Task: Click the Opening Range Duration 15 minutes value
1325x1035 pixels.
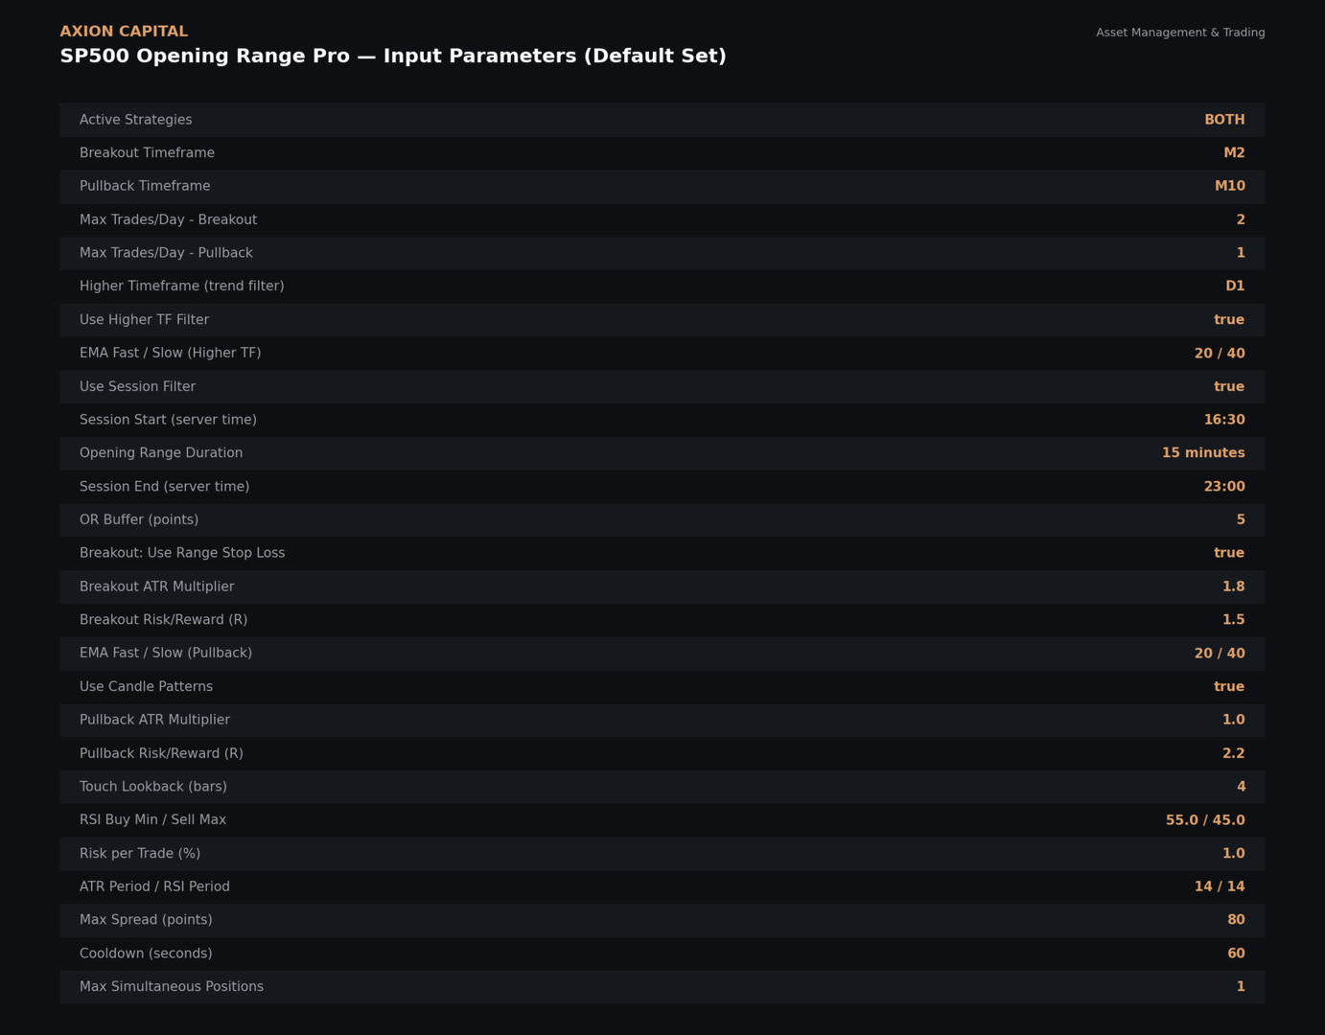Action: pyautogui.click(x=1203, y=453)
